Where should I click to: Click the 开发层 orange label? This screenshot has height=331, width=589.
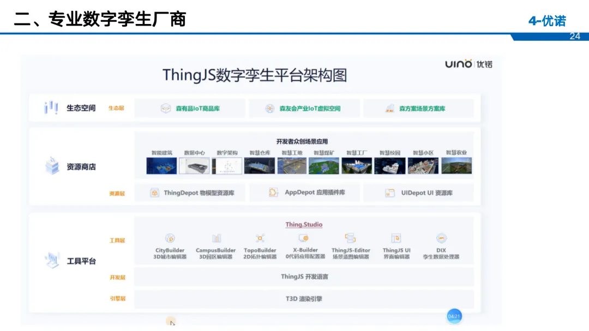tap(118, 277)
